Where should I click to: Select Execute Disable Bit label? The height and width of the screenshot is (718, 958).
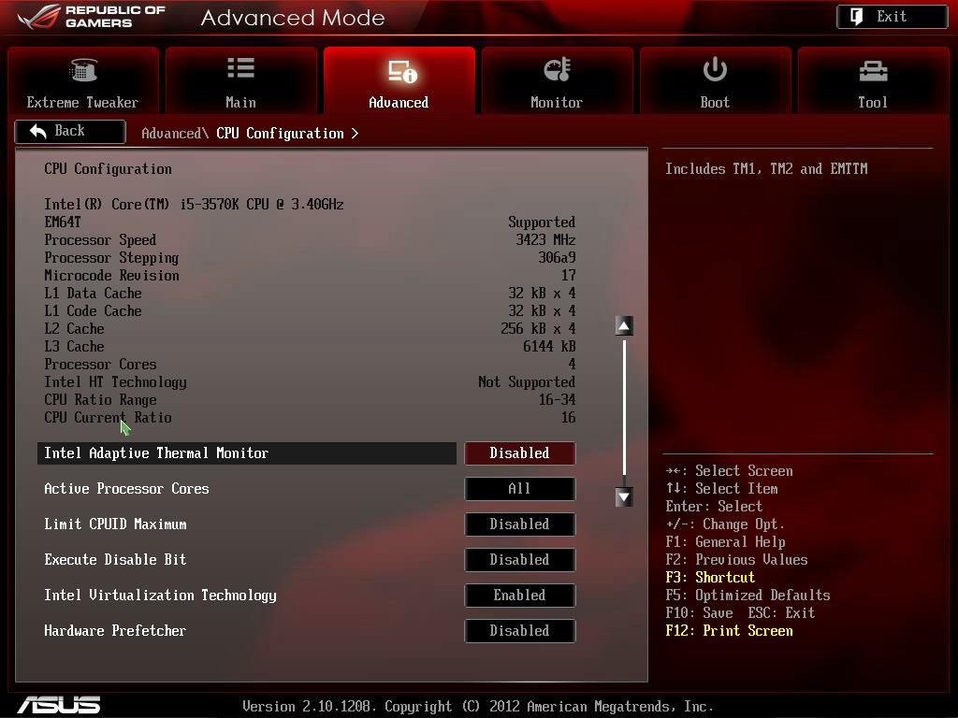pos(115,559)
